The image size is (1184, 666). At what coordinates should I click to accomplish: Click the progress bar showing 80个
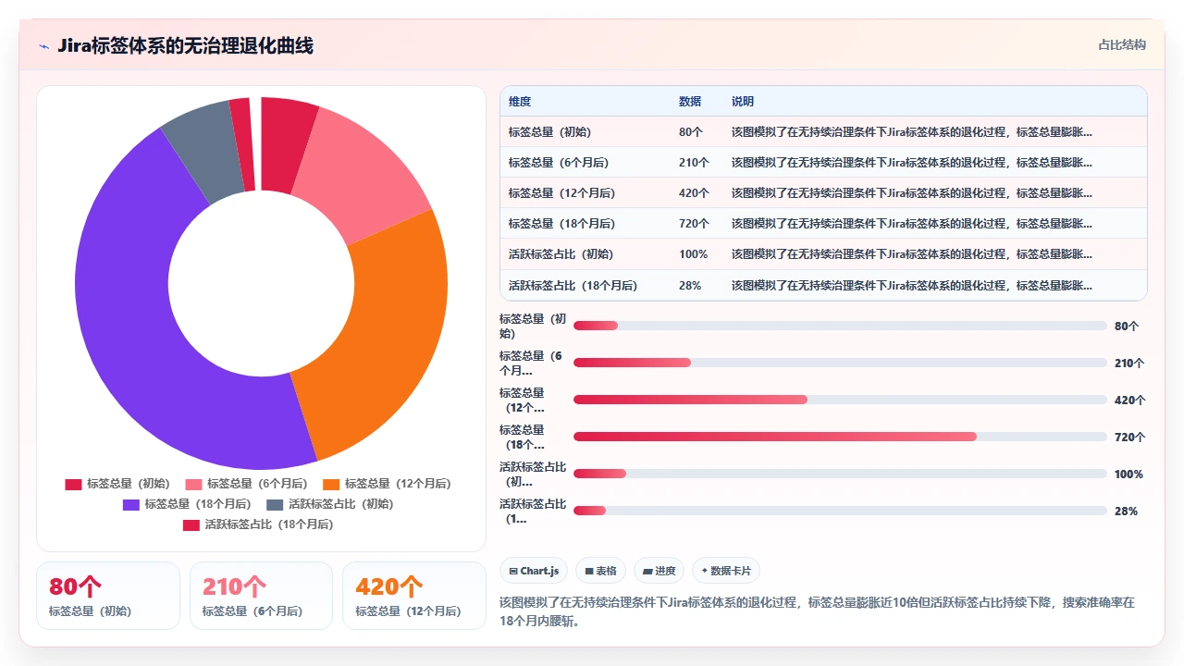[x=840, y=326]
